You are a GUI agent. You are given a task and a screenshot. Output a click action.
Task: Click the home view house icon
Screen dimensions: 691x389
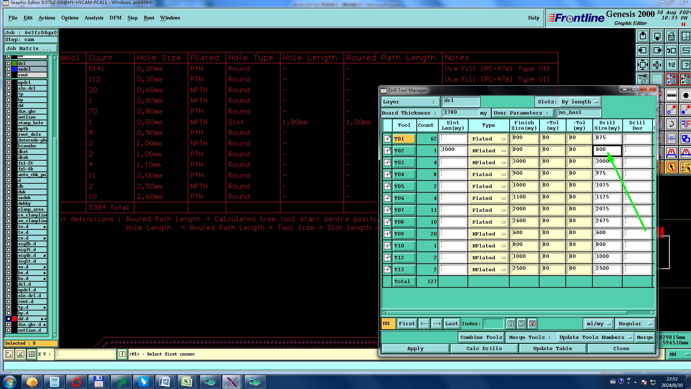coord(671,36)
